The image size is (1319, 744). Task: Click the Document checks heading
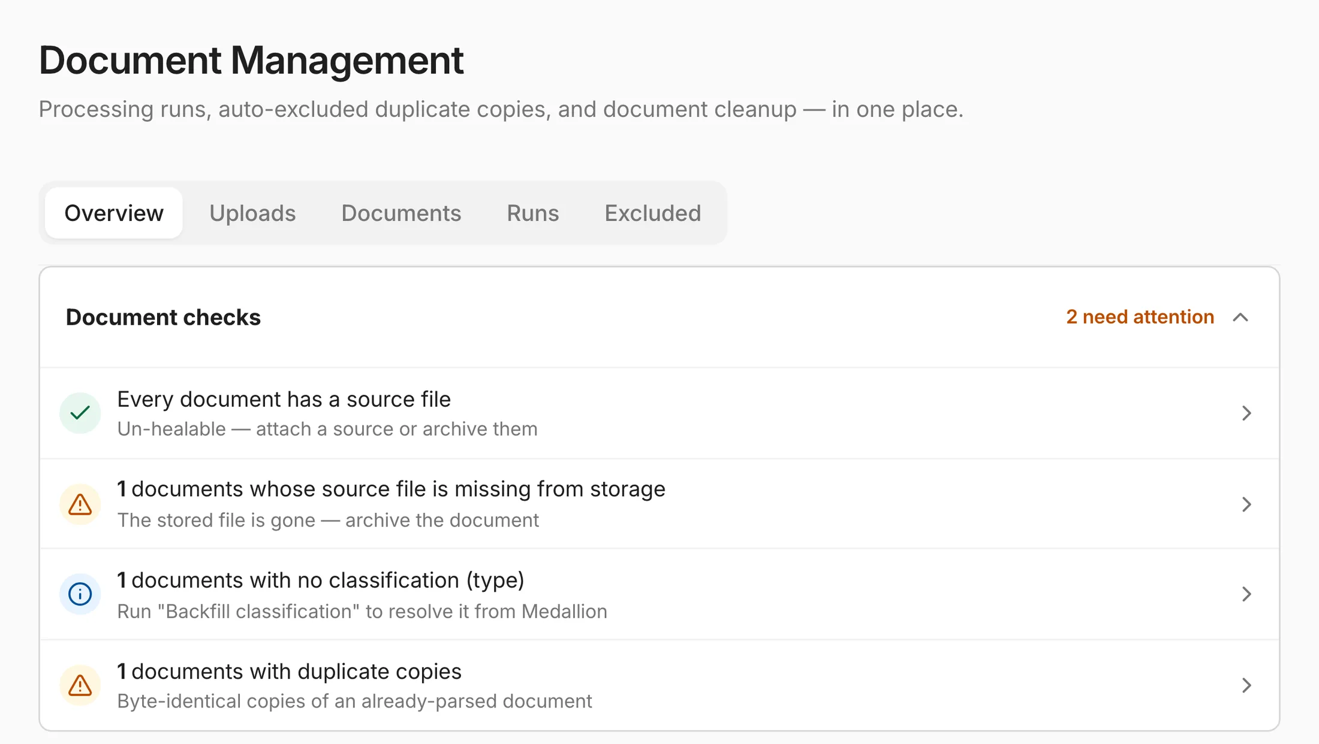coord(163,317)
